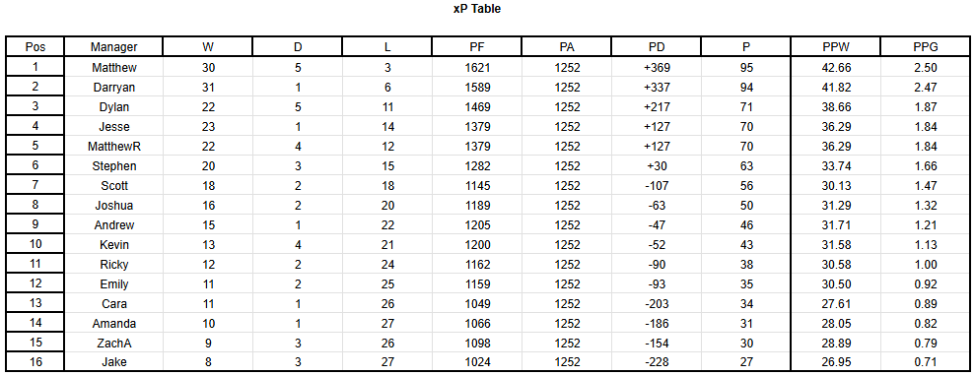
Task: Select Kevin's manager name cell
Action: (113, 244)
